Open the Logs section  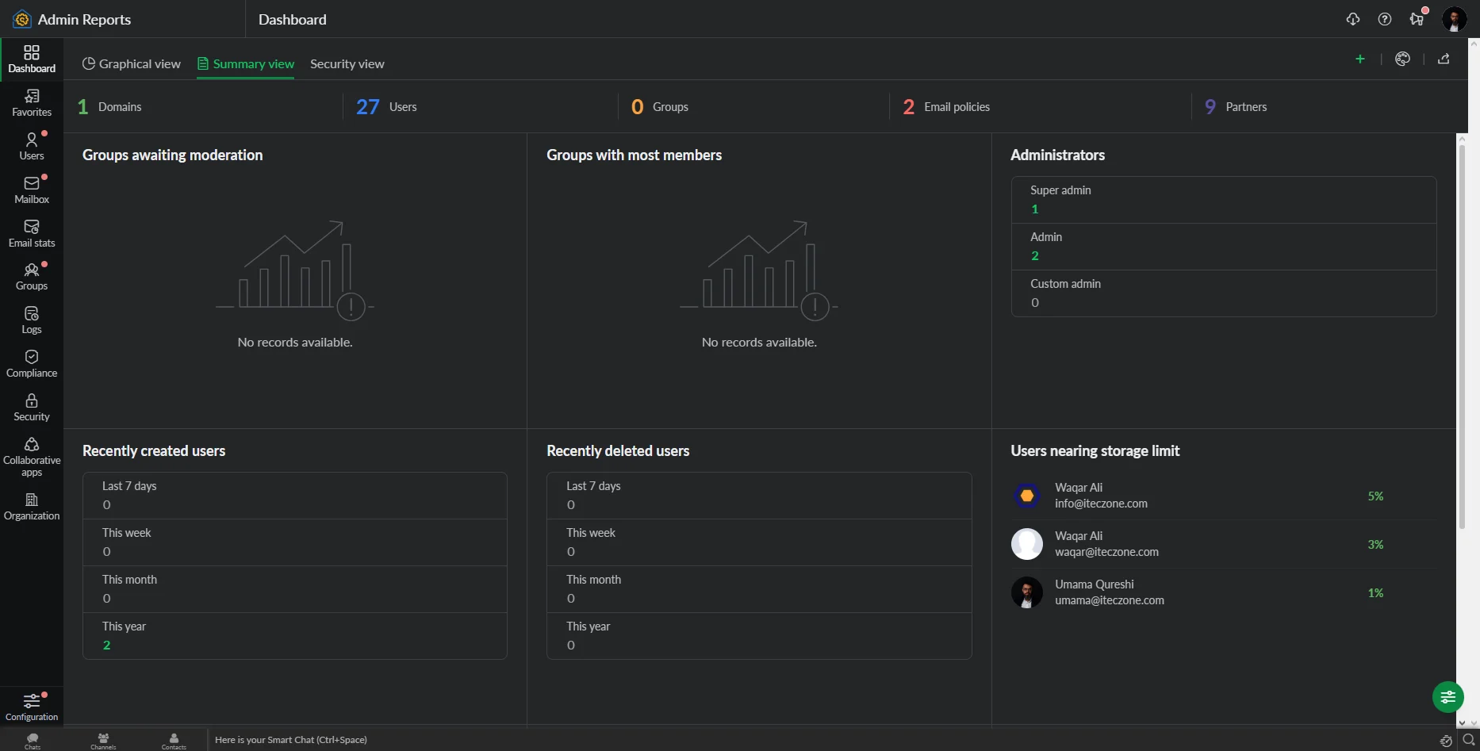(x=32, y=320)
